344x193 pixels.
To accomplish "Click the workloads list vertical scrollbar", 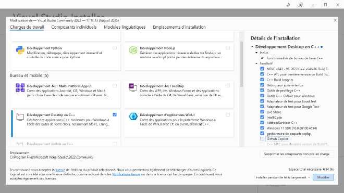I will click(x=241, y=64).
